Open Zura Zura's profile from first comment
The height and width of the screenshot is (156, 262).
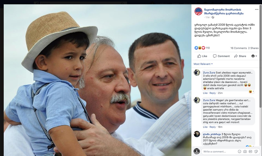click(209, 73)
